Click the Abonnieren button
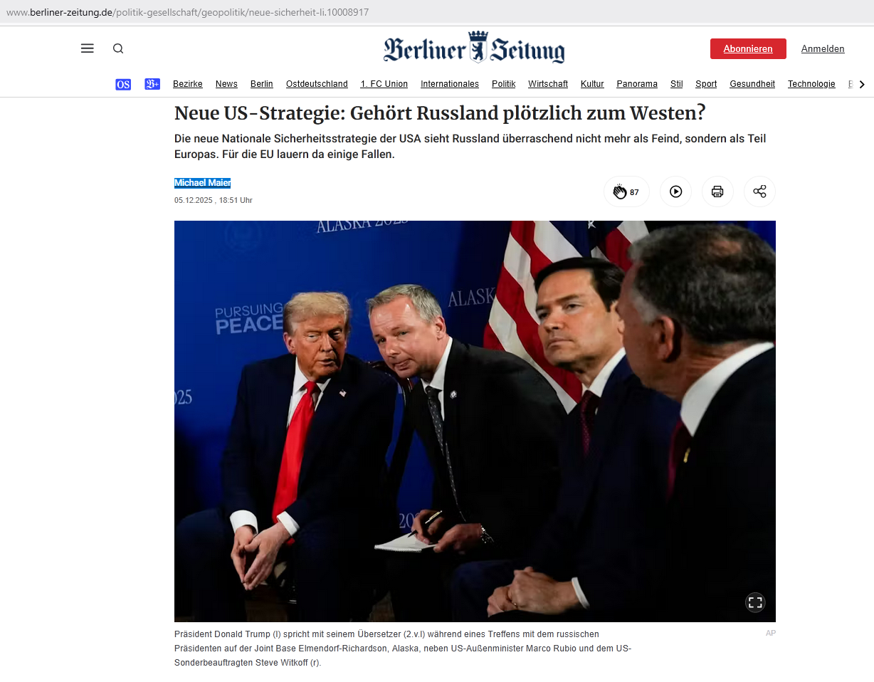Screen dimensions: 874x682 (x=748, y=48)
